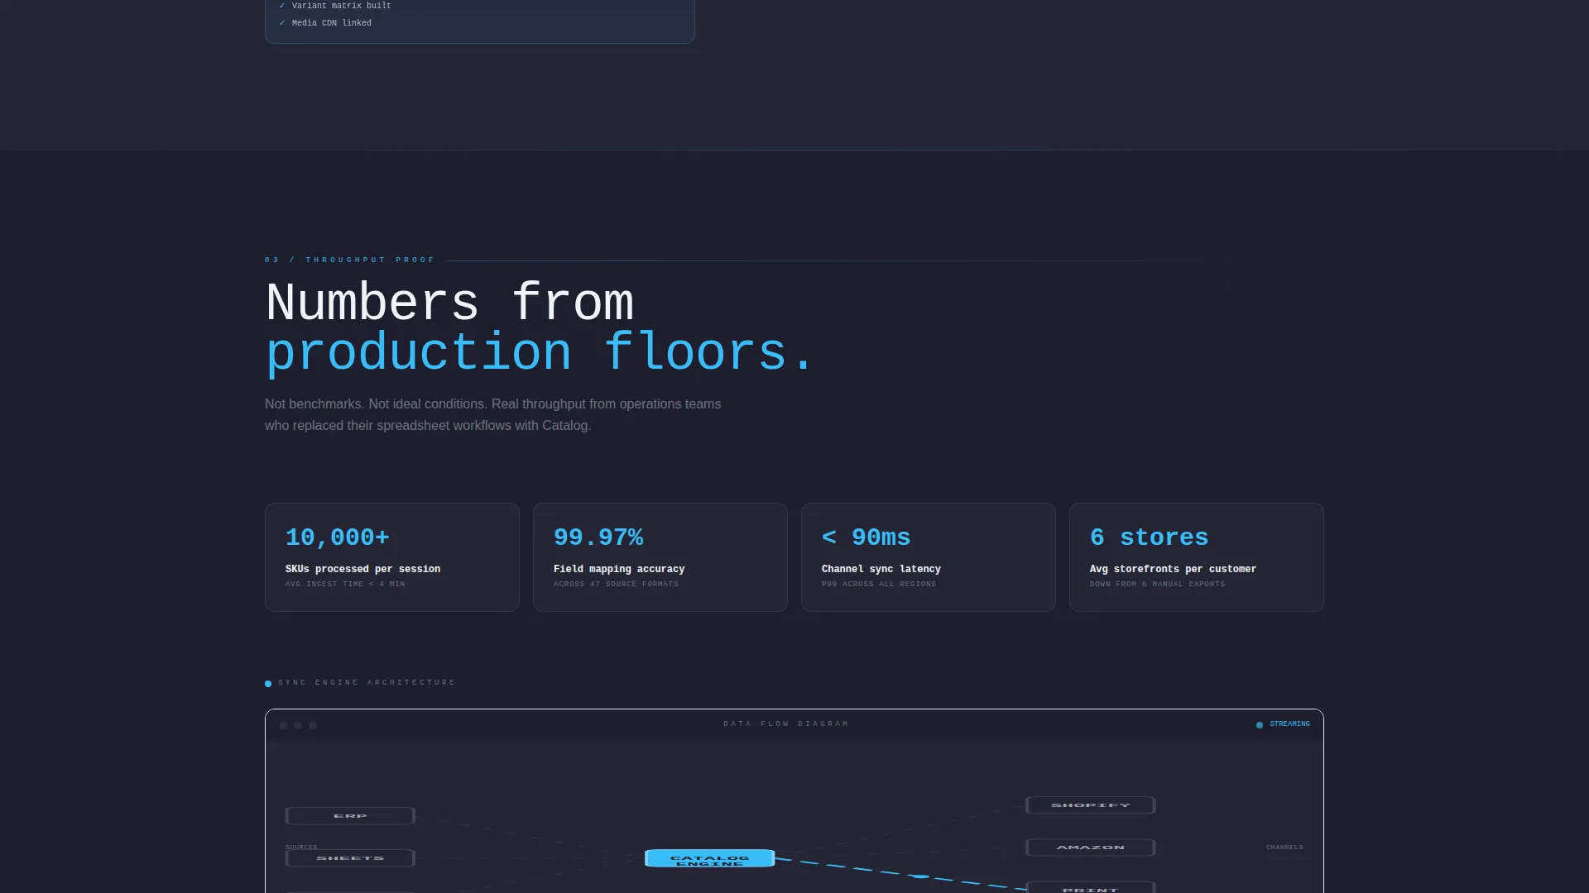Open the < 90ms channel sync latency card
Image resolution: width=1589 pixels, height=893 pixels.
click(929, 557)
